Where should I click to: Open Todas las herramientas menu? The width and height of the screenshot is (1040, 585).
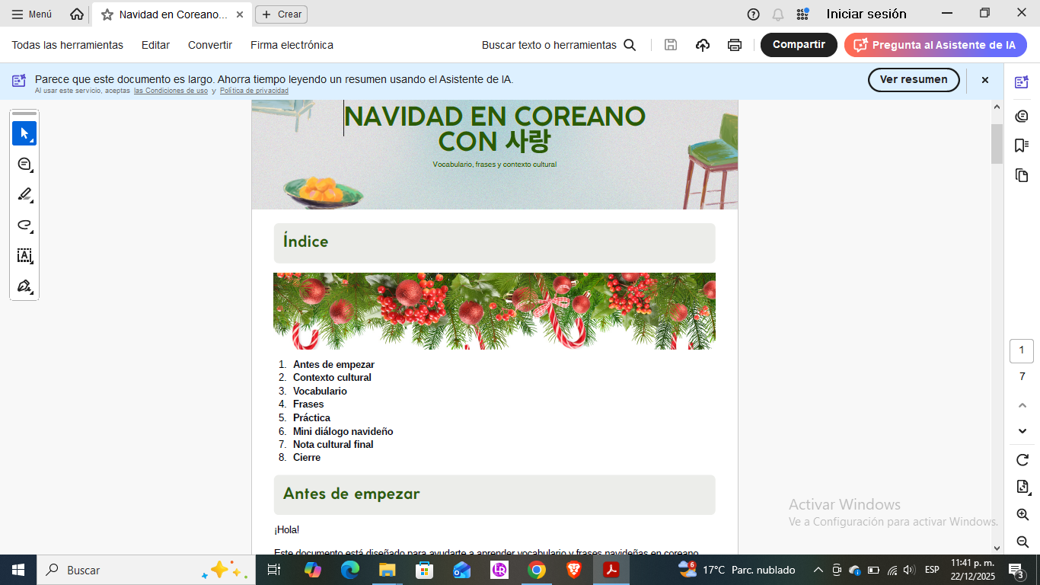[67, 45]
